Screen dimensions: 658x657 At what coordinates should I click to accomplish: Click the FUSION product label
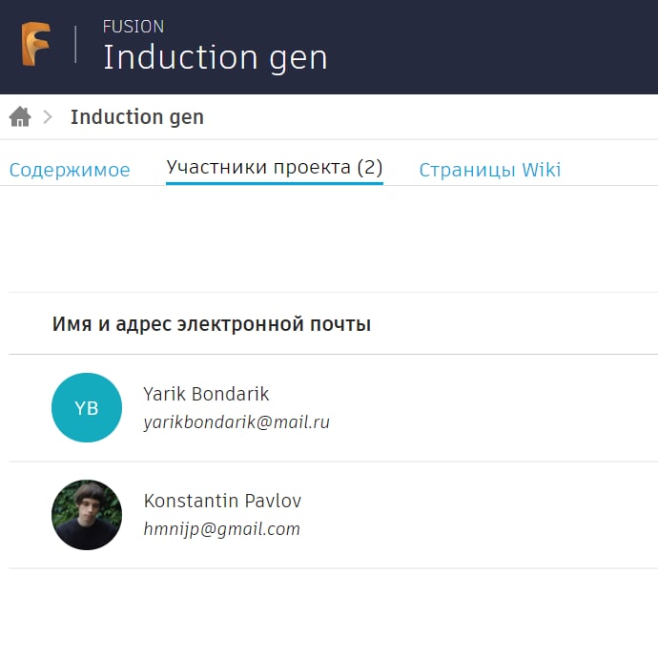tap(134, 27)
